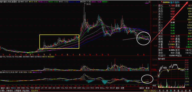Toggle the 窗口 window option
Image resolution: width=192 pixels, height=92 pixels.
tap(8, 88)
